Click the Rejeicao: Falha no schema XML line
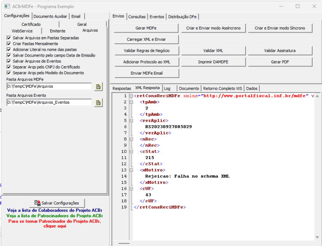322x246 pixels. coord(187,176)
